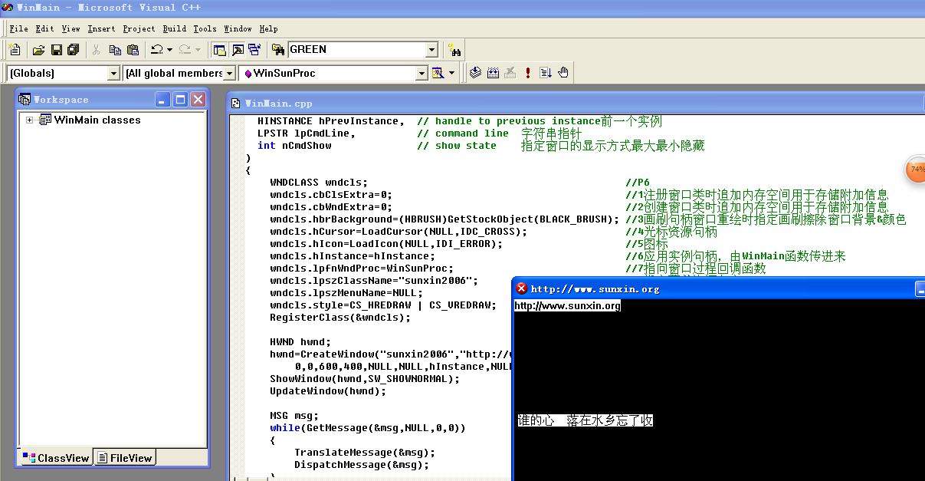Select WinMain classes in the Workspace tree

tap(97, 120)
